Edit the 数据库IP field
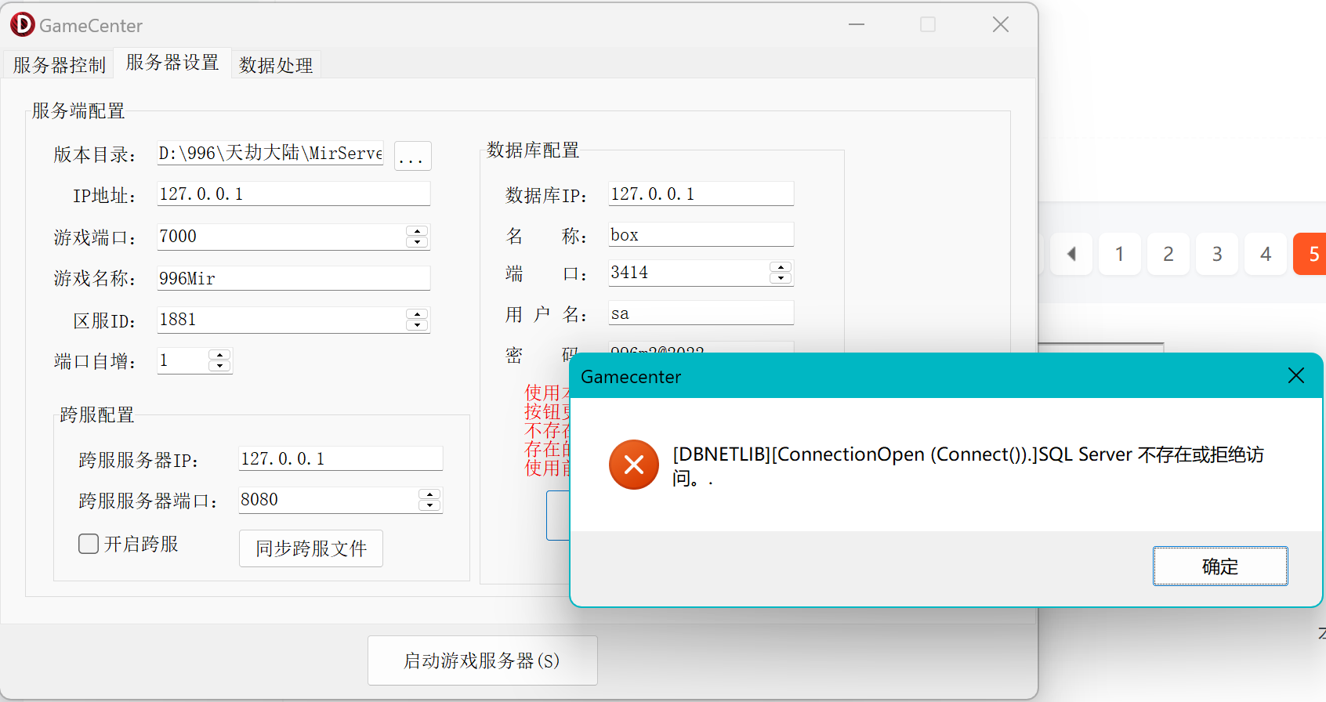The height and width of the screenshot is (702, 1326). click(701, 194)
